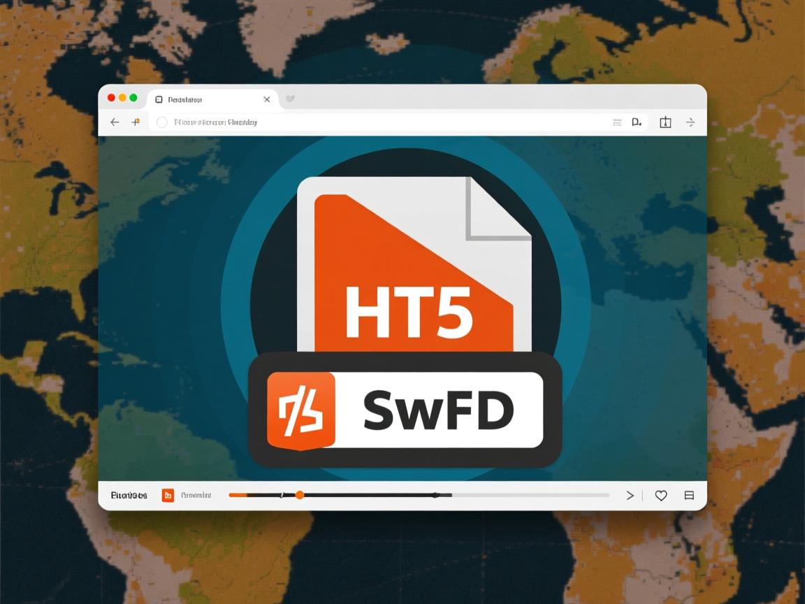The height and width of the screenshot is (604, 805).
Task: Click the heart favorite icon
Action: tap(661, 495)
